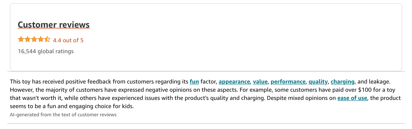412x129 pixels.
Task: Click the 'AI-generated from the text' note
Action: pyautogui.click(x=63, y=115)
